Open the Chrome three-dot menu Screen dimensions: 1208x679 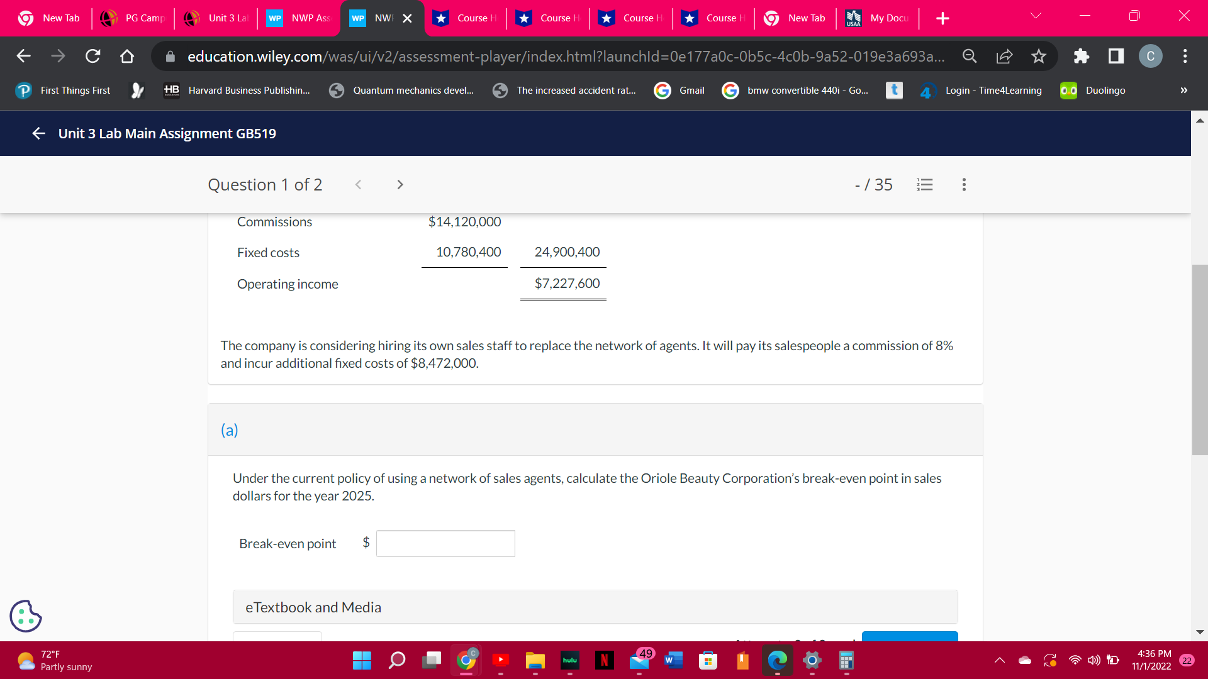(x=1185, y=57)
